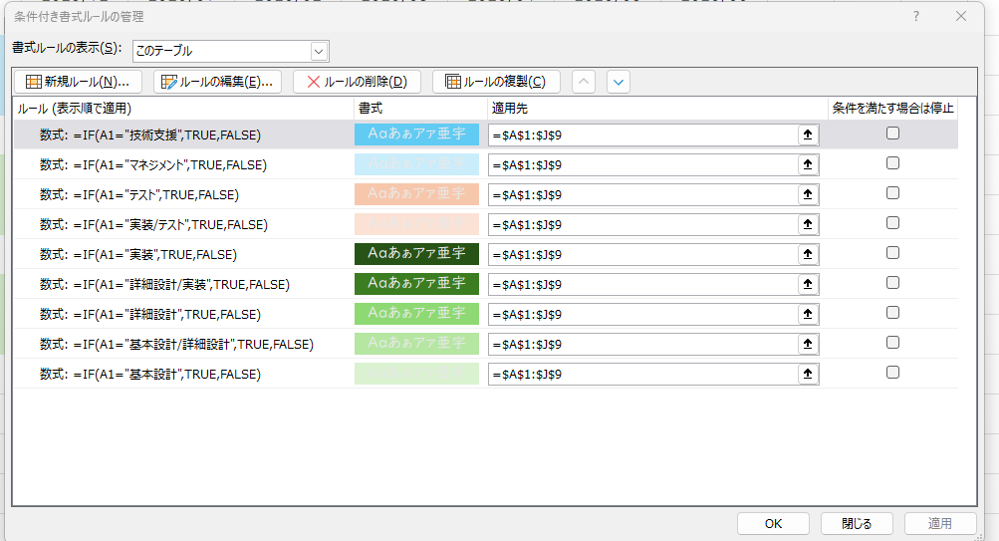999x541 pixels.
Task: Duplicate rule with ルールの複製(C)
Action: [496, 82]
